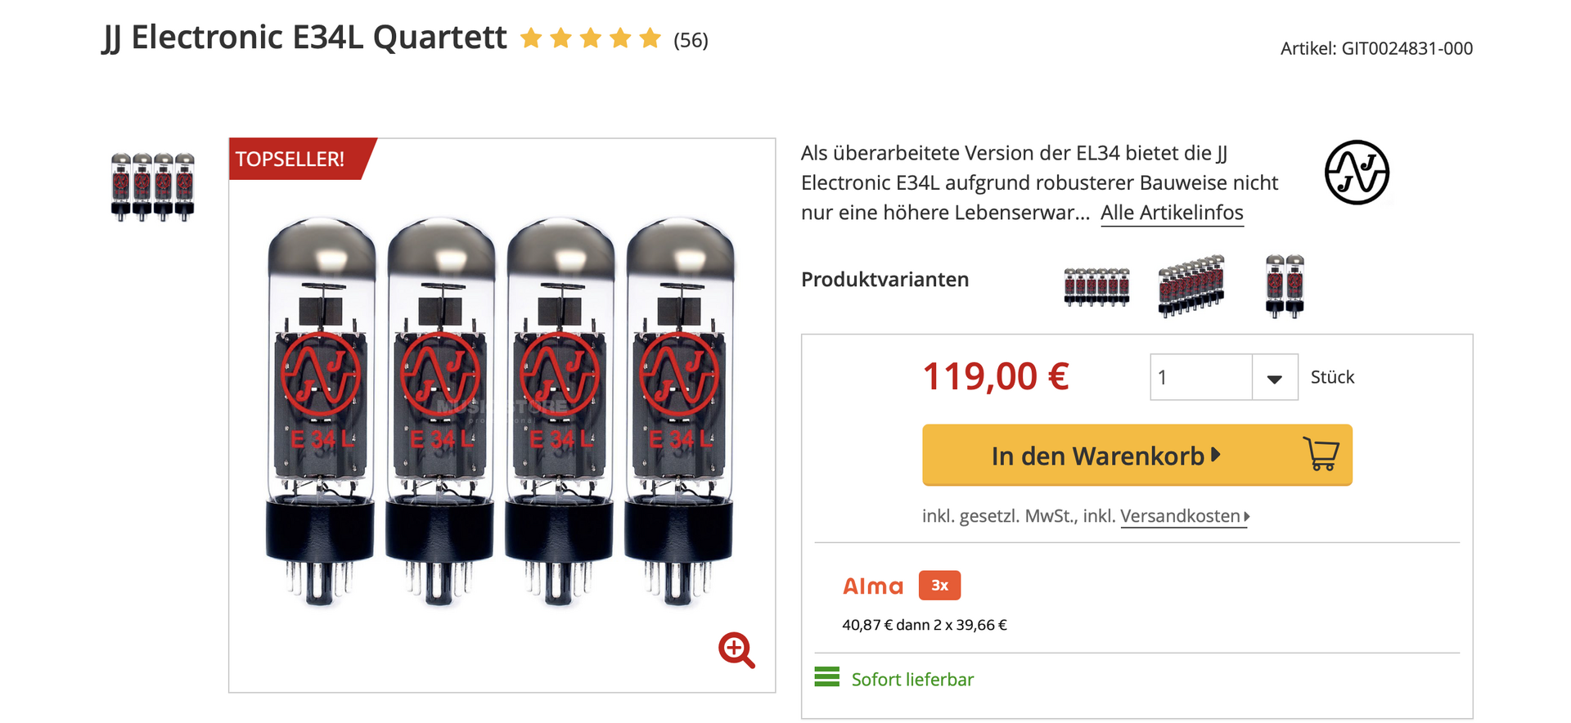Select the eight-tube diagonal row variant thumbnail
This screenshot has width=1571, height=723.
pyautogui.click(x=1191, y=285)
